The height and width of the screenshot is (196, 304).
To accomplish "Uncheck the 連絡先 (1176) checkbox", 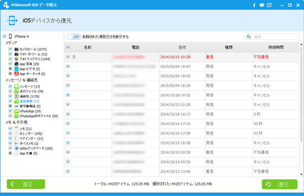I will click(x=10, y=96).
